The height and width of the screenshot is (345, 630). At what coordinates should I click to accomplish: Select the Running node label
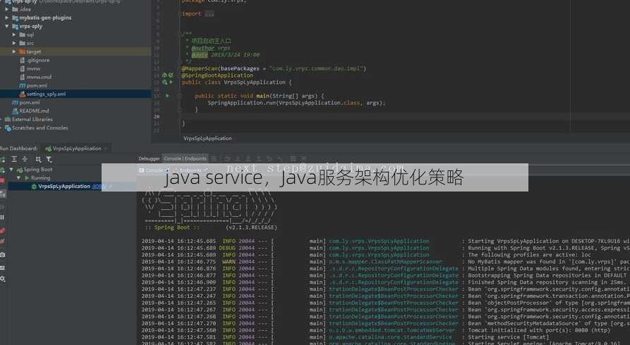(41, 177)
